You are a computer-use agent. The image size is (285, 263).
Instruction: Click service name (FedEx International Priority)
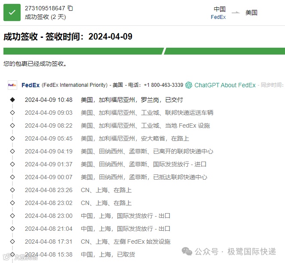point(75,85)
